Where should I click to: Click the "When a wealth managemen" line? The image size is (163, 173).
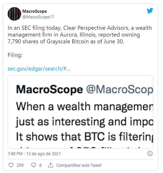(85, 106)
